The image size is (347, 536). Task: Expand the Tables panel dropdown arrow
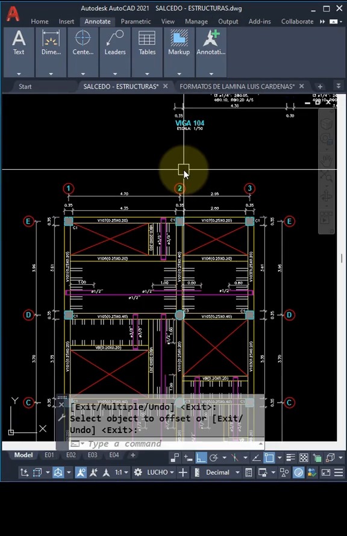click(x=147, y=74)
